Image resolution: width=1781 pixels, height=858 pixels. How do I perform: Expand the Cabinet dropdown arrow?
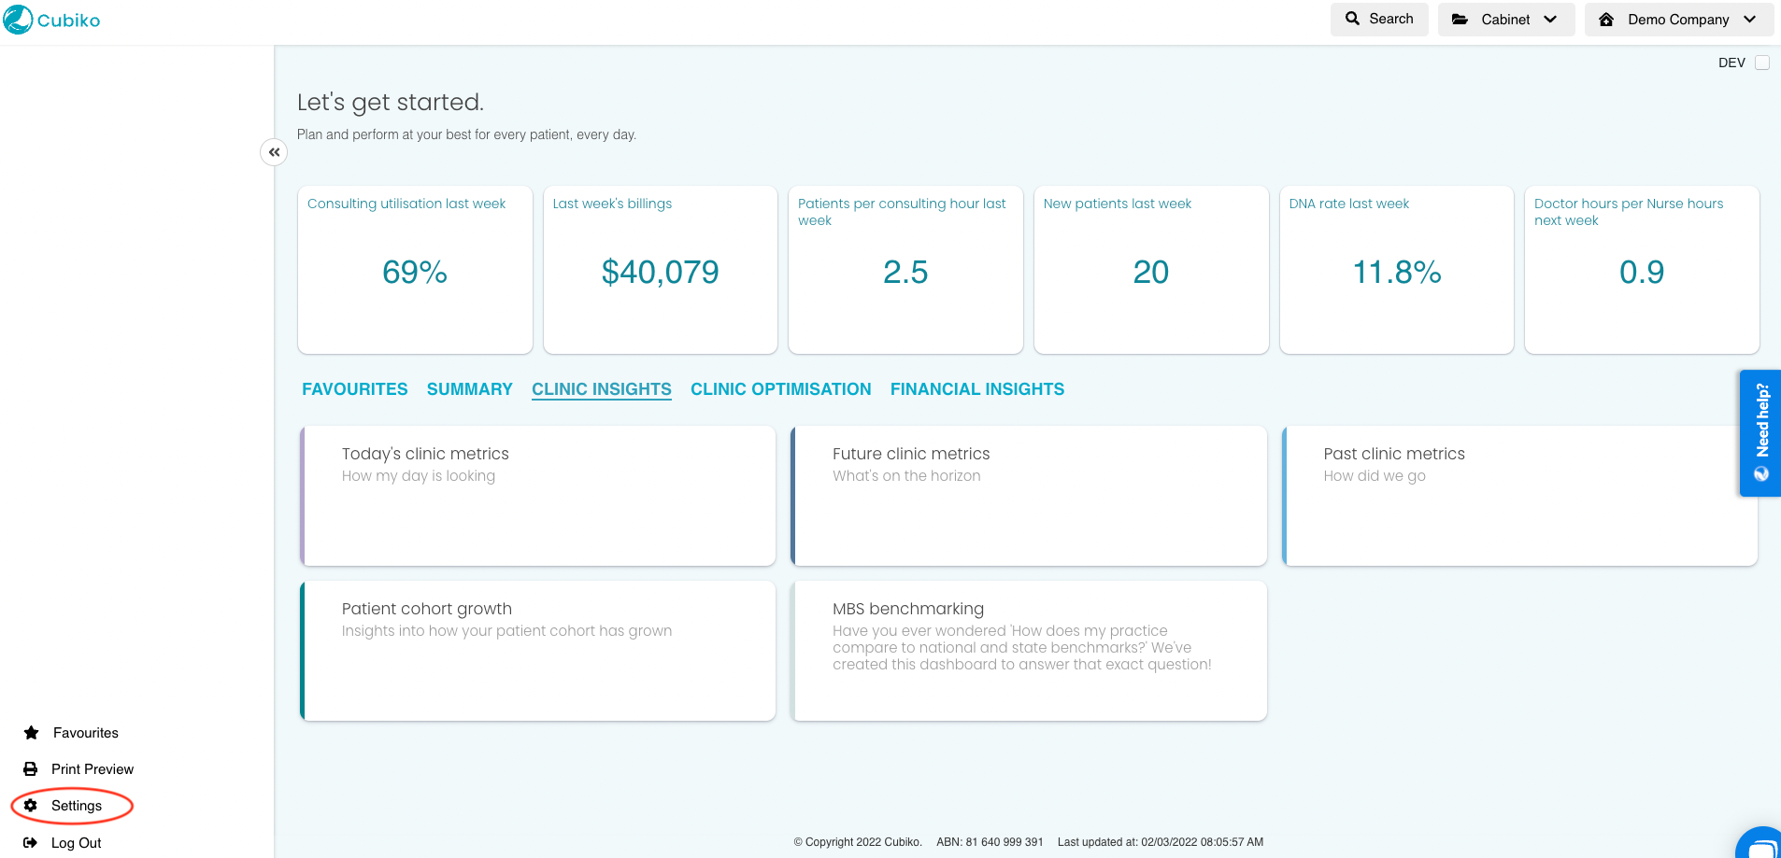click(1550, 20)
